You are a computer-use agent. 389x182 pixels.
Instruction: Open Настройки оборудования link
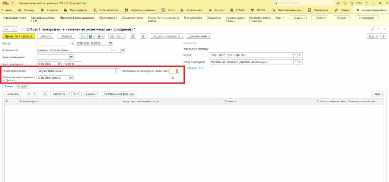pos(77,18)
